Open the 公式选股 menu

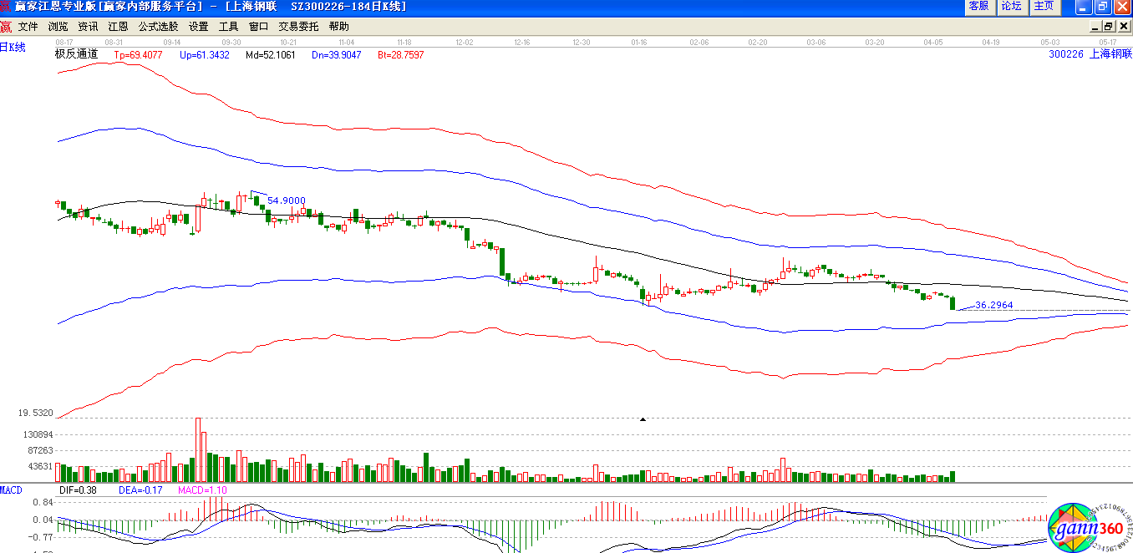tap(158, 27)
